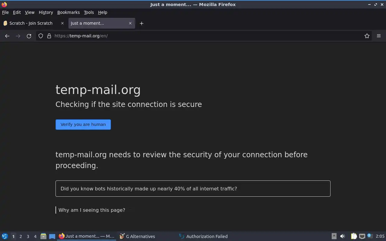Click Verify you are human button

tap(83, 124)
